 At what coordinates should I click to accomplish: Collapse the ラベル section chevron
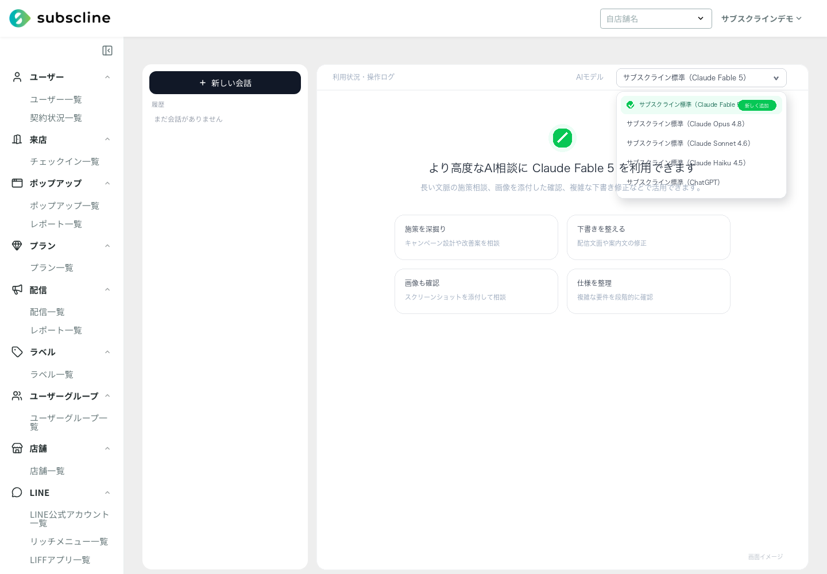coord(107,352)
